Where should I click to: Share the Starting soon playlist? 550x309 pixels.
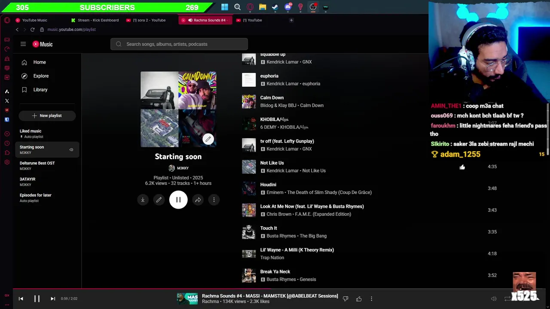click(198, 200)
